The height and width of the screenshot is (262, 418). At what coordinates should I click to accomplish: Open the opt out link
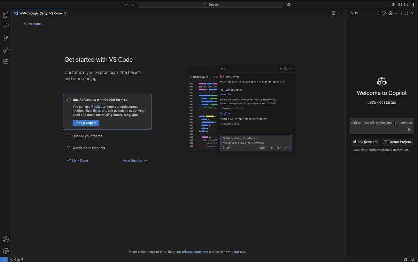[240, 252]
